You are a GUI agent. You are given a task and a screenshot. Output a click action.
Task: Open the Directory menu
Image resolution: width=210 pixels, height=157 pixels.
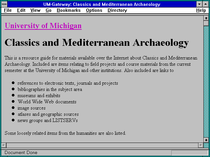click(x=117, y=10)
